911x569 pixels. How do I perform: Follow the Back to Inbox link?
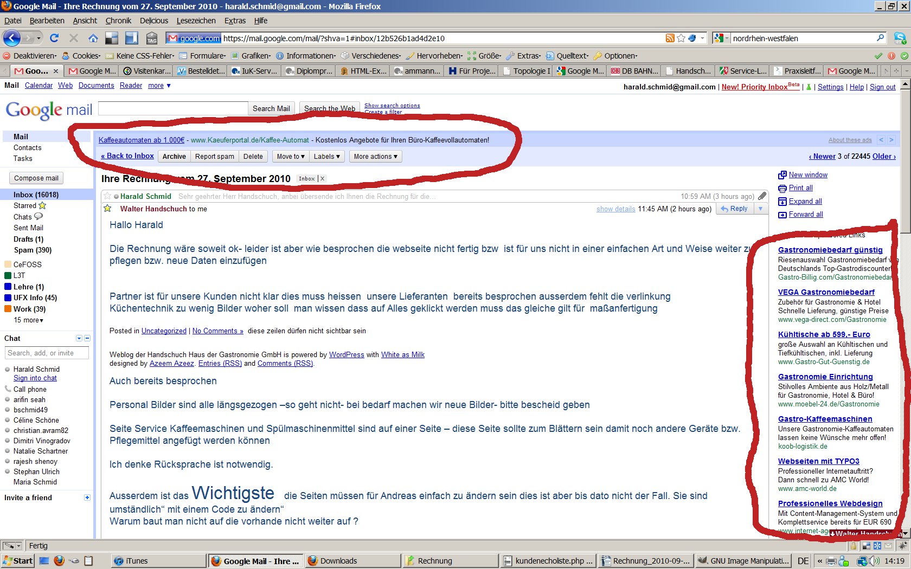pos(127,156)
